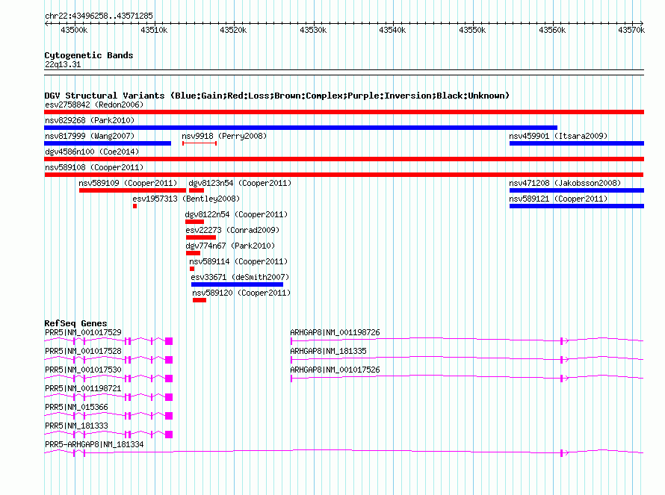This screenshot has height=495, width=665.
Task: Select the blue nsv471208 gain bar
Action: coord(576,190)
